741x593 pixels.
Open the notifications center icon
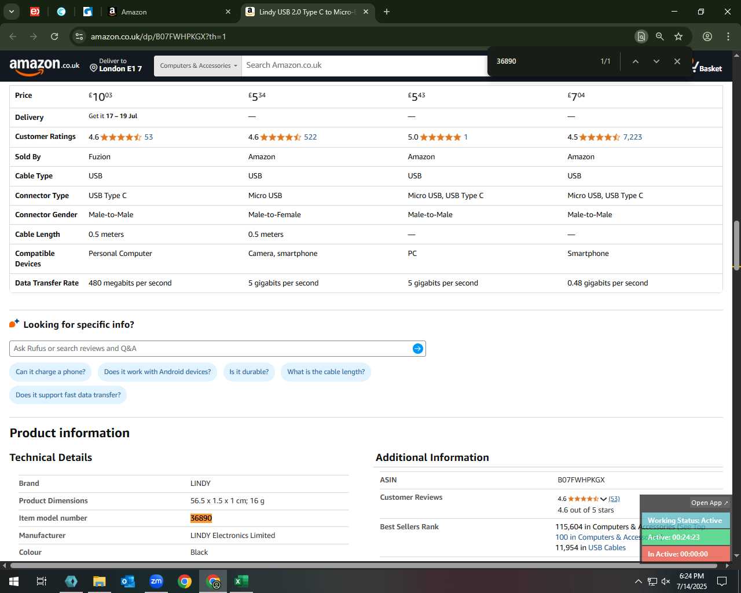point(722,581)
